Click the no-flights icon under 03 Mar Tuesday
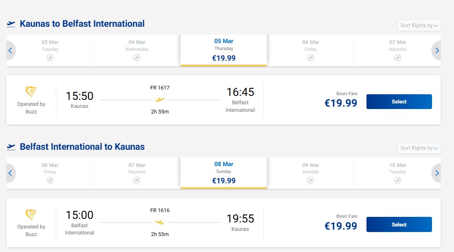 50,58
